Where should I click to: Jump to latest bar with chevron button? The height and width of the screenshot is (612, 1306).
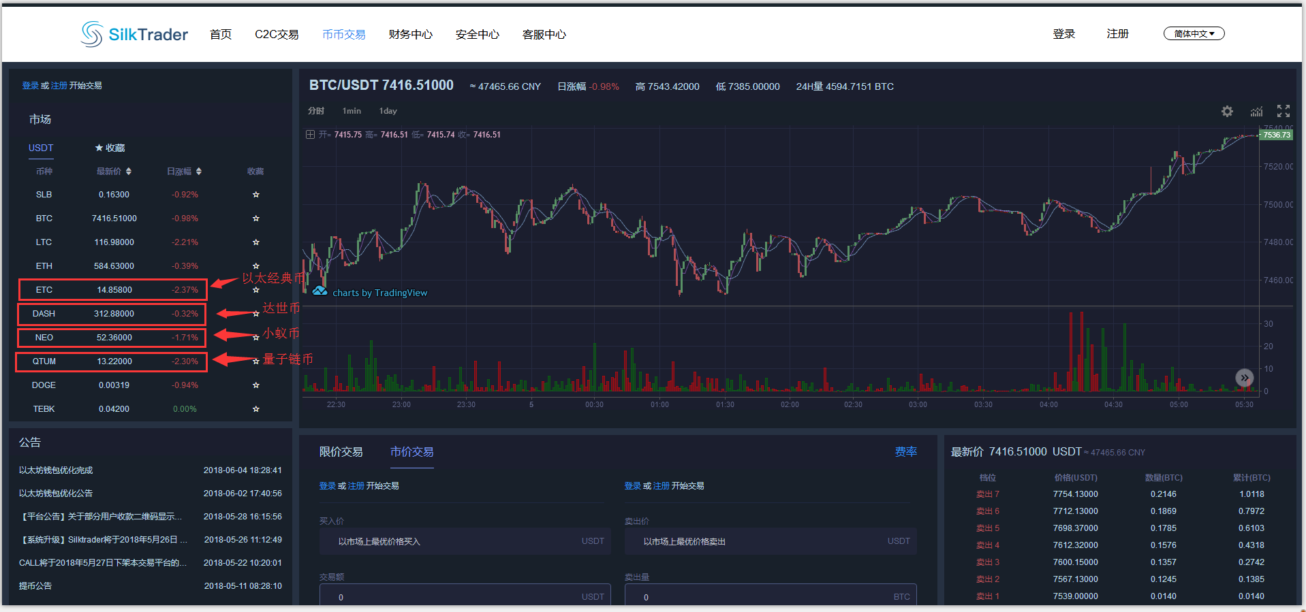(x=1245, y=378)
